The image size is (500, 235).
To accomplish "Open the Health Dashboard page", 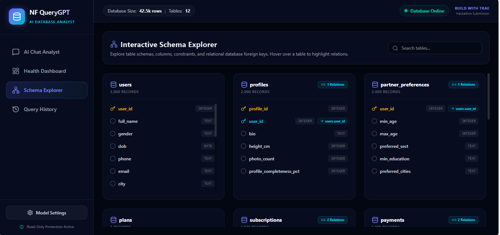I will (47, 71).
